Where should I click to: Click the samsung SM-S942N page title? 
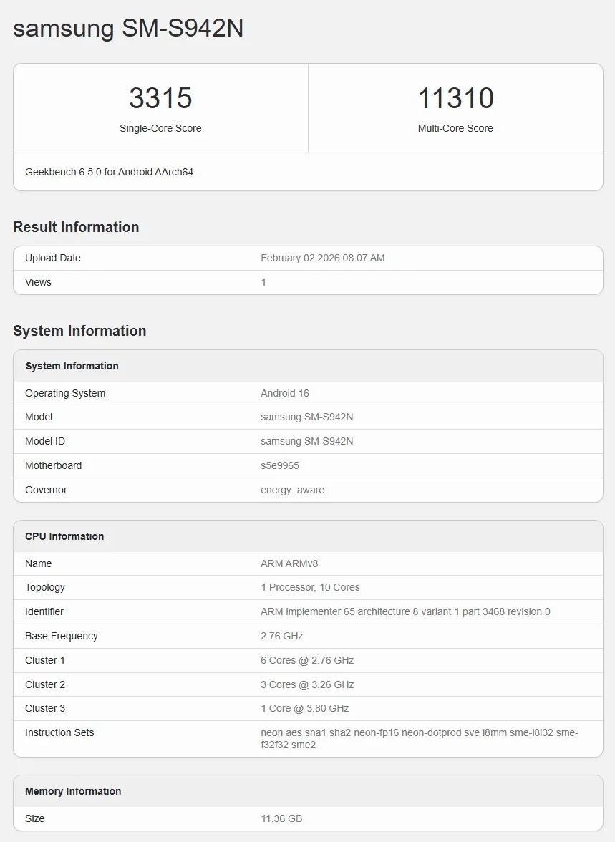click(128, 29)
